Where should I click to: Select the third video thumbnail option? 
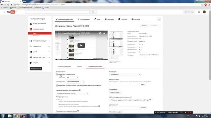point(116,51)
